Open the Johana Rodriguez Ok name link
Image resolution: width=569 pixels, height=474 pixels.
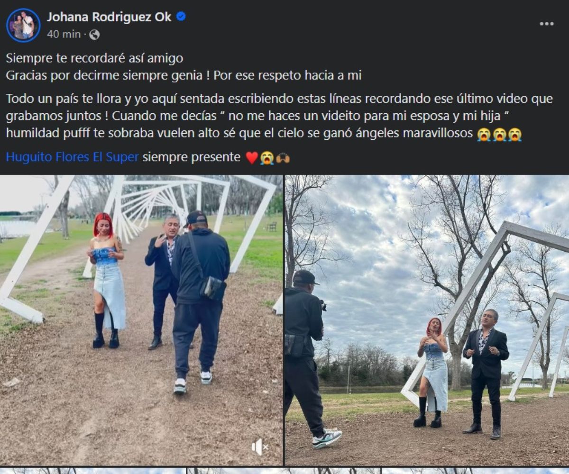[x=109, y=17]
